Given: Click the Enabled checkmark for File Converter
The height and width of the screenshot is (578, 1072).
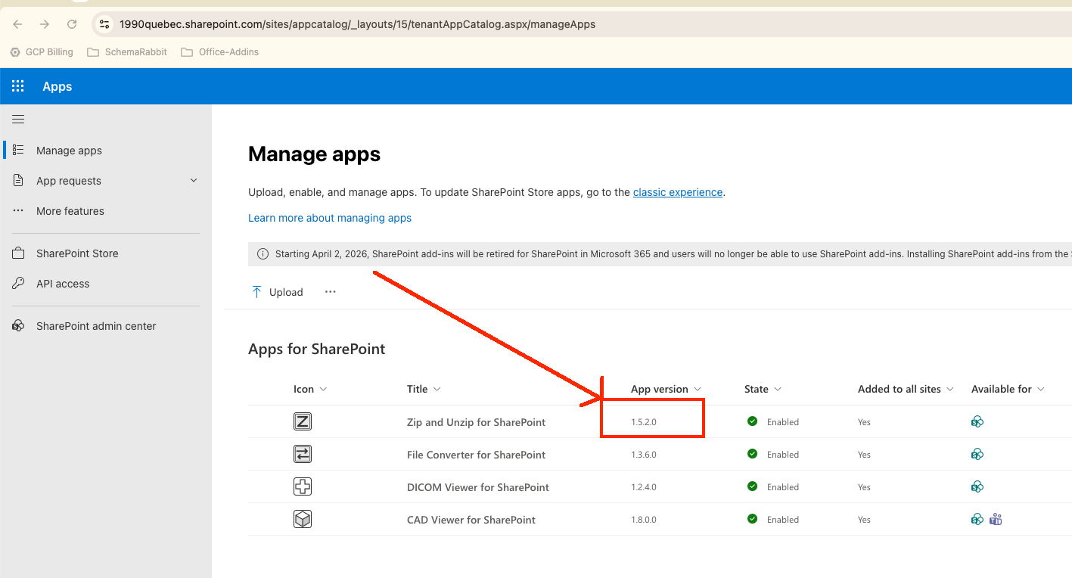Looking at the screenshot, I should 752,454.
